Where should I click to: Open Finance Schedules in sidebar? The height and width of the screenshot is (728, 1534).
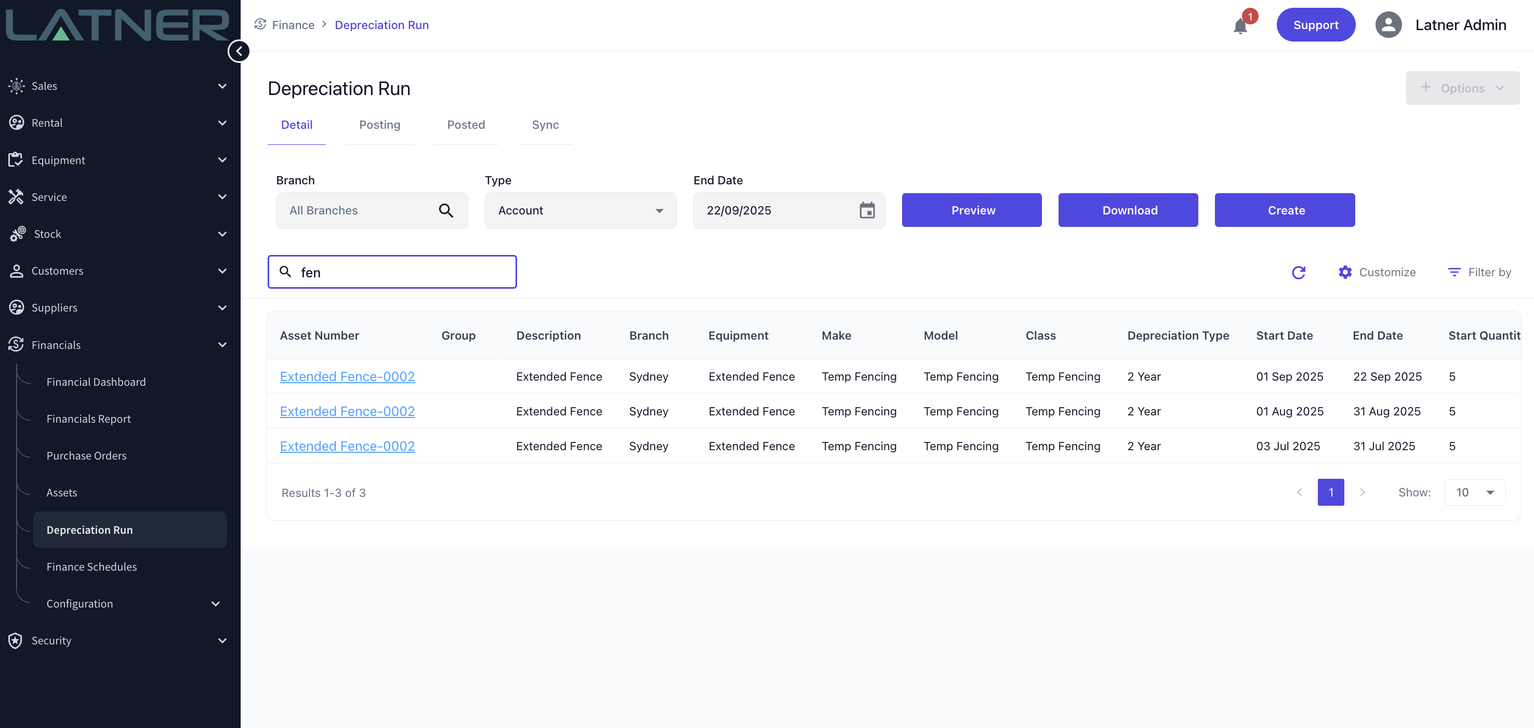[91, 567]
